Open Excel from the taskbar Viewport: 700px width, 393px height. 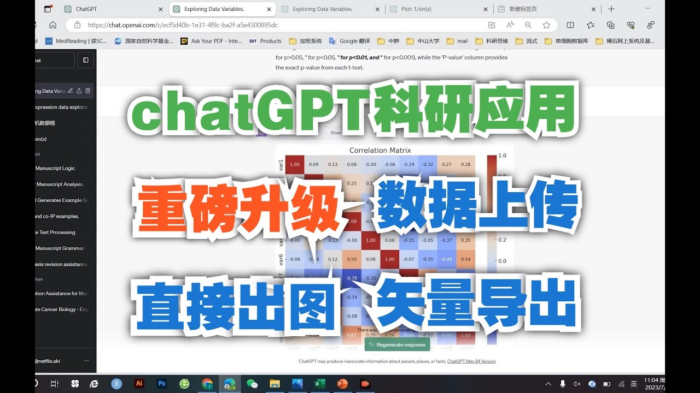coord(319,384)
